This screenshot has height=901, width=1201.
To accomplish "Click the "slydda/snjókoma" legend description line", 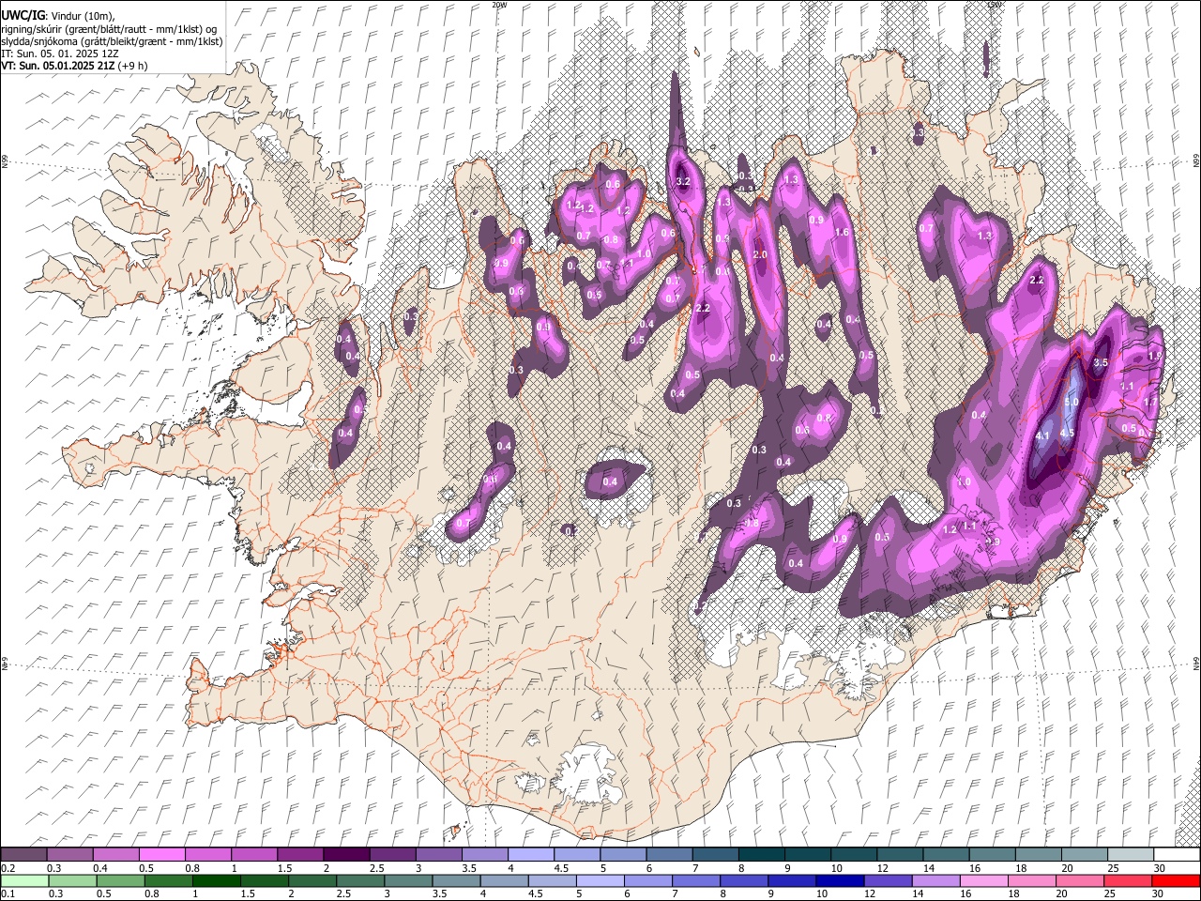I will click(112, 41).
